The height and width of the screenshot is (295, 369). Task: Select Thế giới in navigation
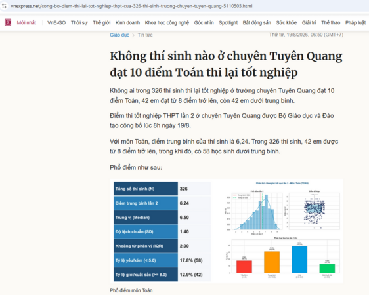click(x=101, y=22)
